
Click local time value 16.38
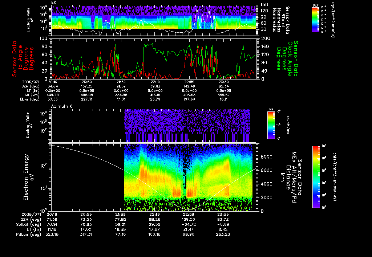[x=121, y=229]
